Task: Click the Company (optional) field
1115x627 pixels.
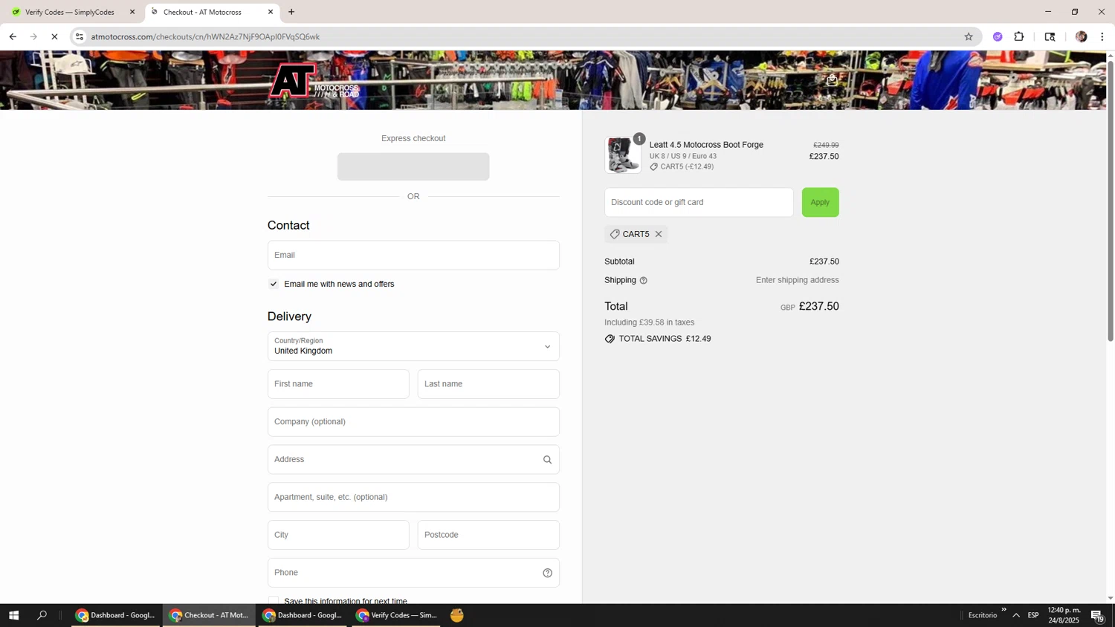Action: pyautogui.click(x=413, y=422)
